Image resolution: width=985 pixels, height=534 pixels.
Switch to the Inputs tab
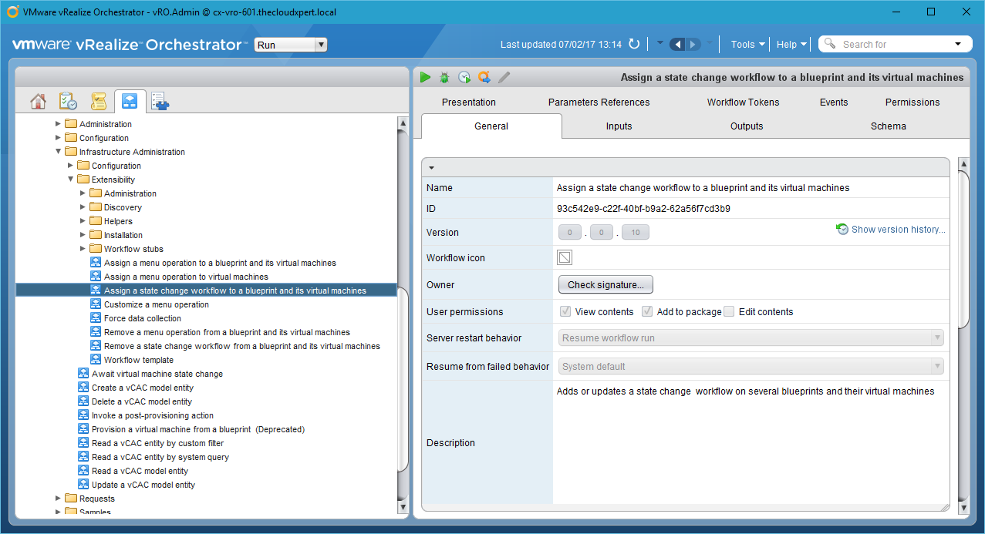[619, 126]
